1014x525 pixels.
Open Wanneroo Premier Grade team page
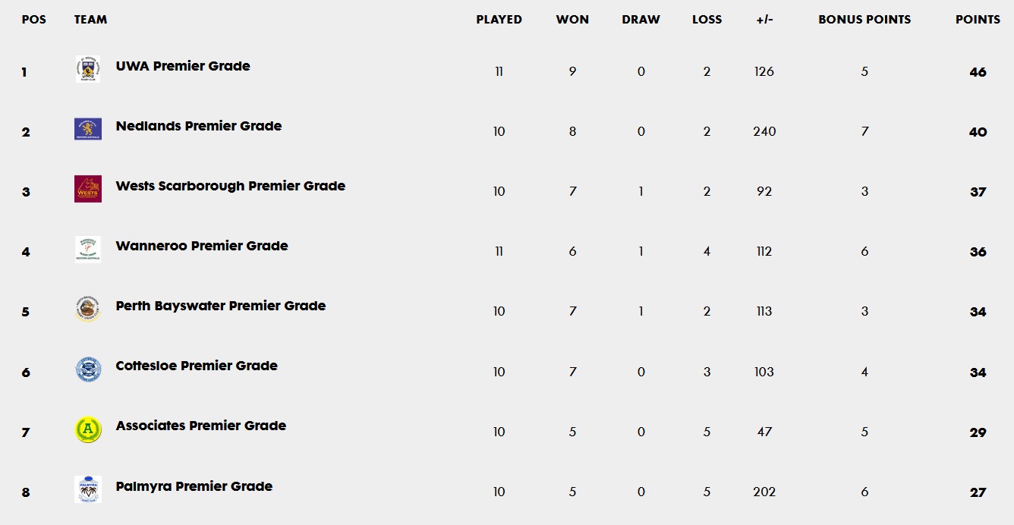tap(202, 246)
